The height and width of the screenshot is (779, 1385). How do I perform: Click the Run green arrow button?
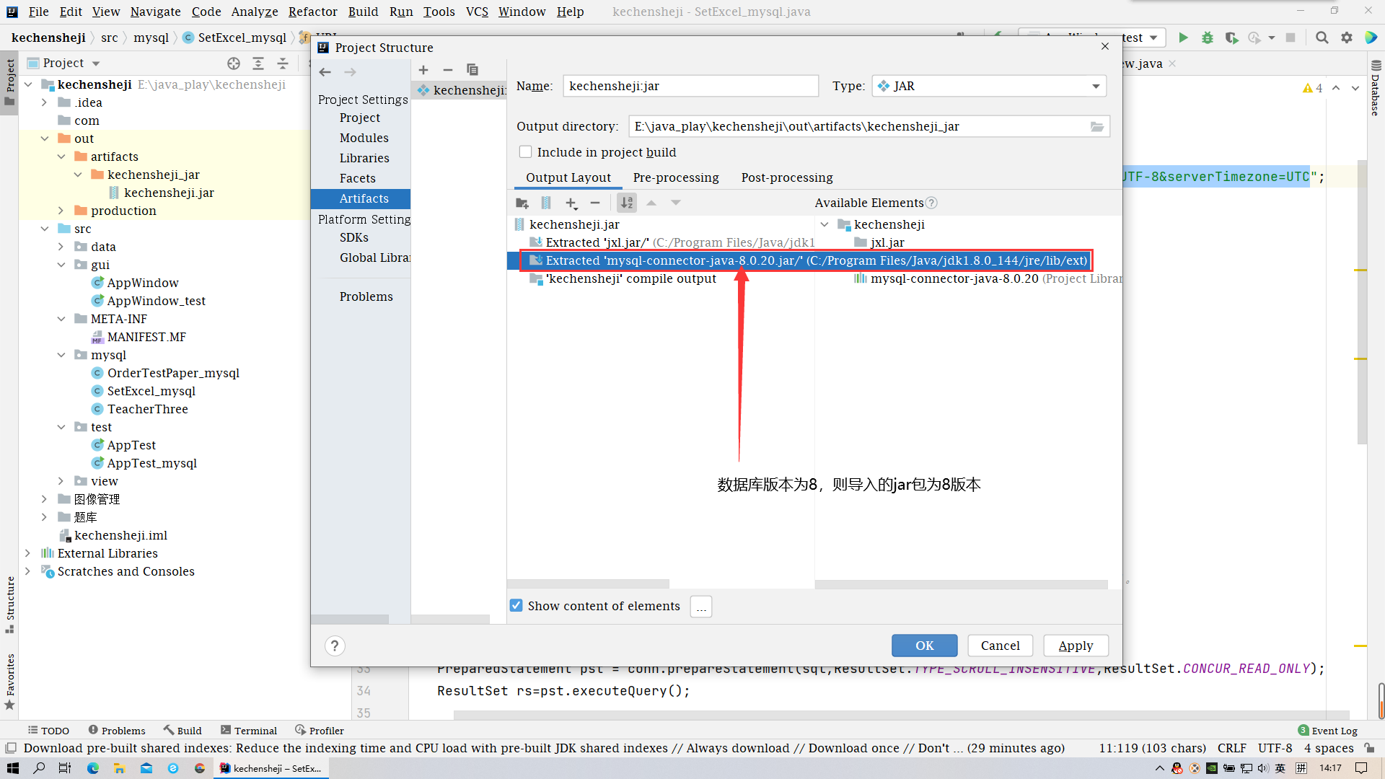click(1183, 38)
